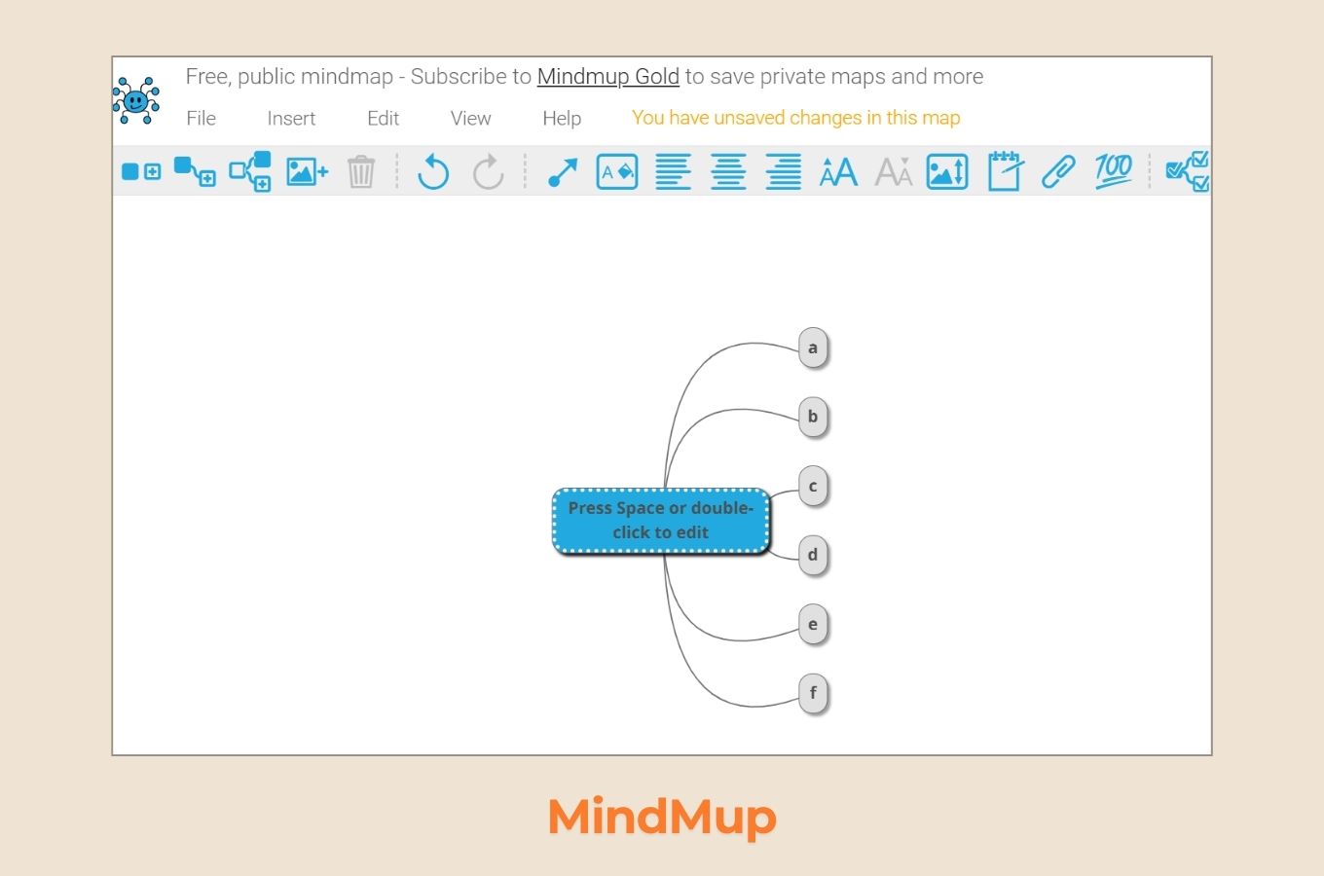Decrease the node font size
1324x876 pixels.
coord(894,172)
